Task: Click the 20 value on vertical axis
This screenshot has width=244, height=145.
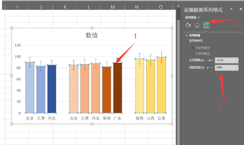Action: click(18, 102)
